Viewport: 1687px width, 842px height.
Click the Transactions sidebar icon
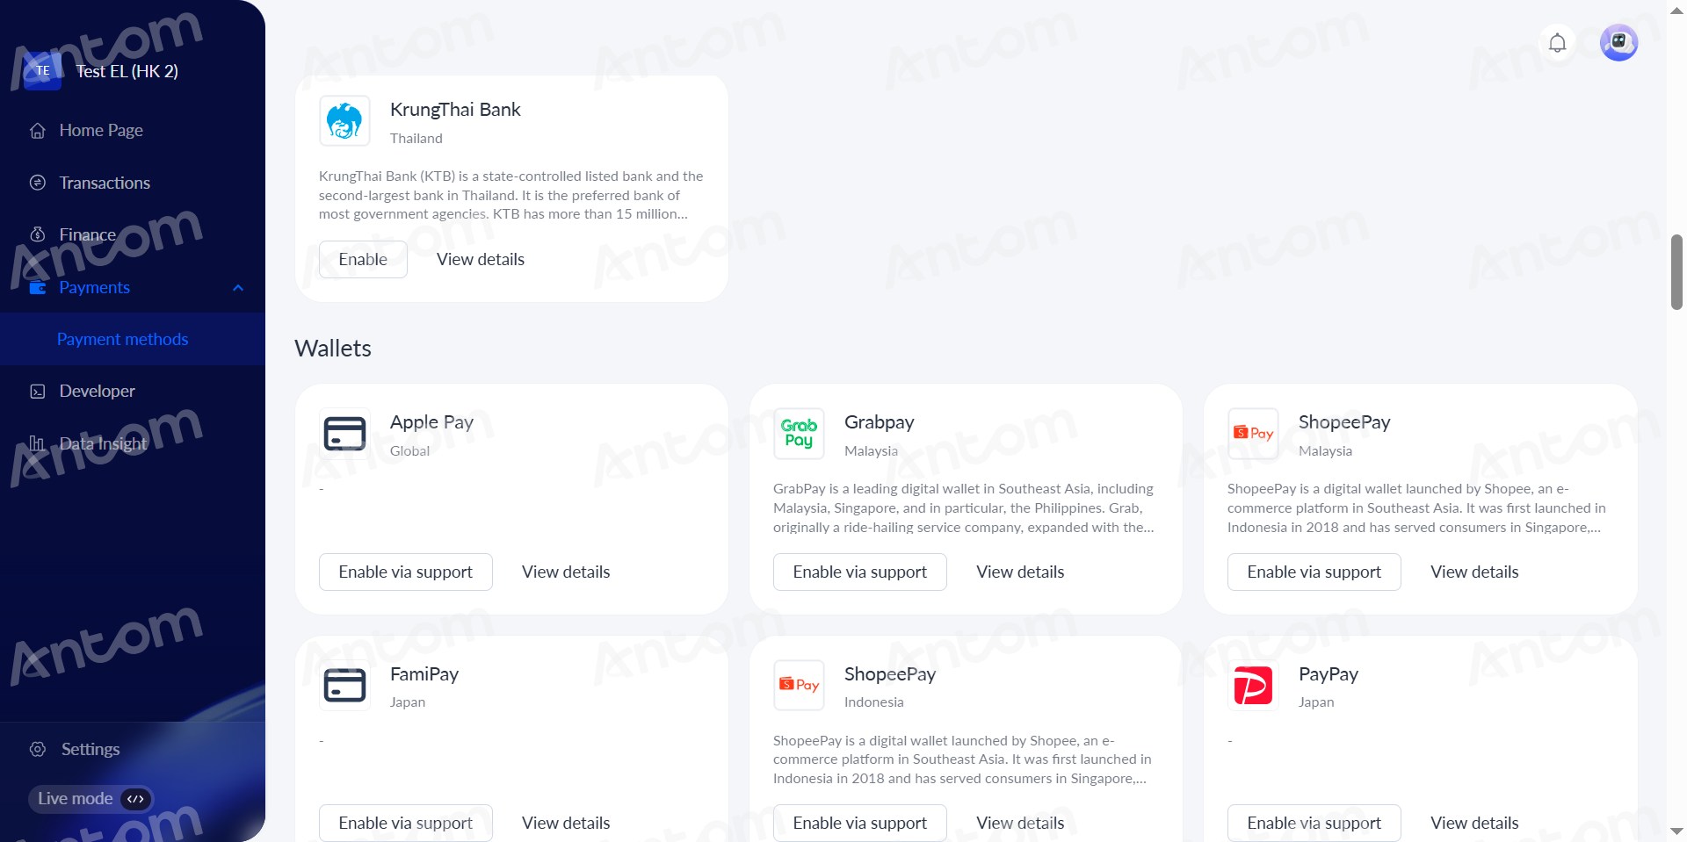[x=38, y=183]
